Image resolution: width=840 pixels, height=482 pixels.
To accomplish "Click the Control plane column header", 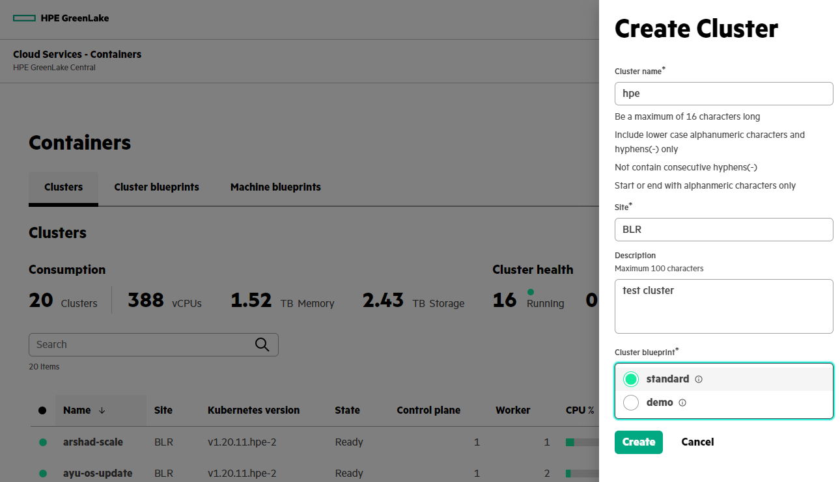I will (428, 410).
